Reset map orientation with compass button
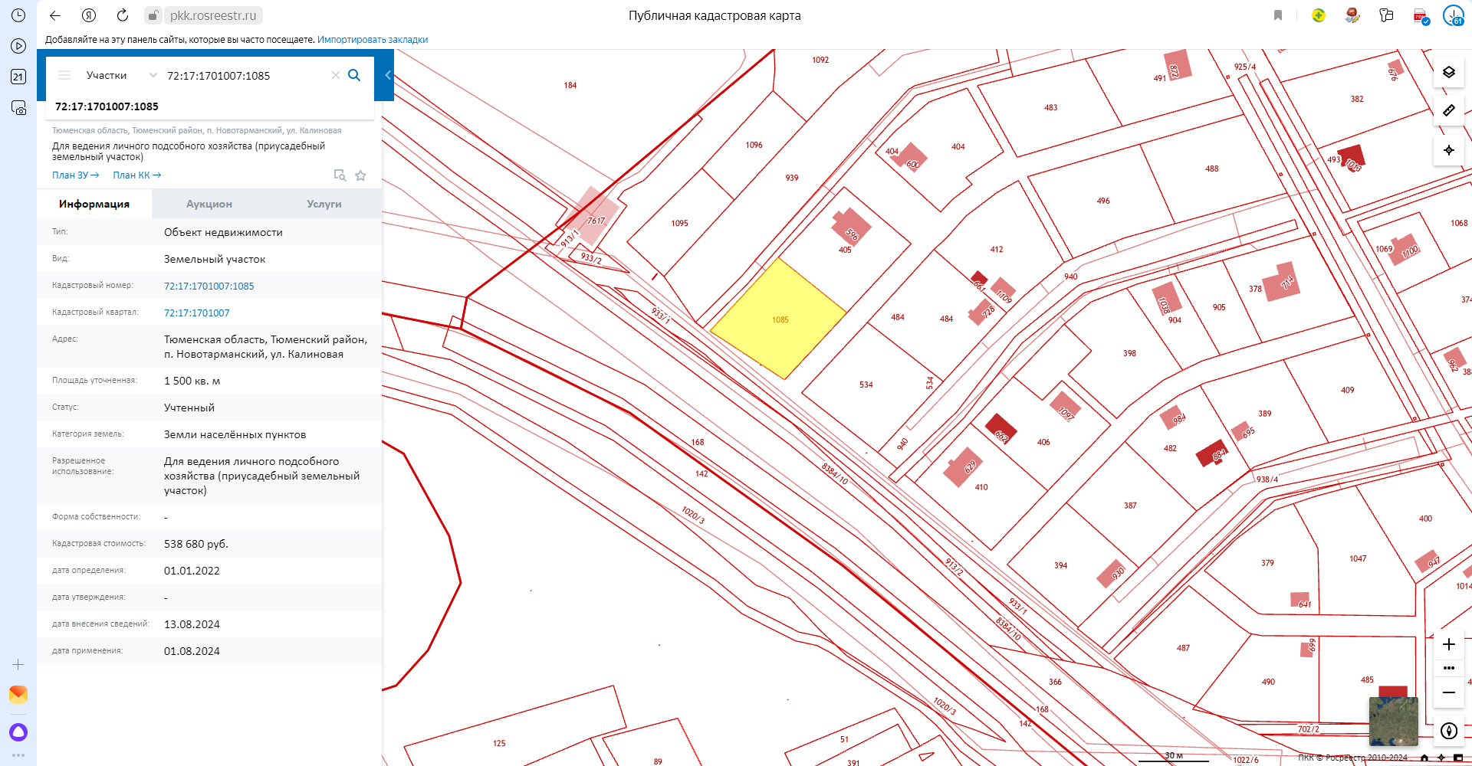 point(1448,731)
